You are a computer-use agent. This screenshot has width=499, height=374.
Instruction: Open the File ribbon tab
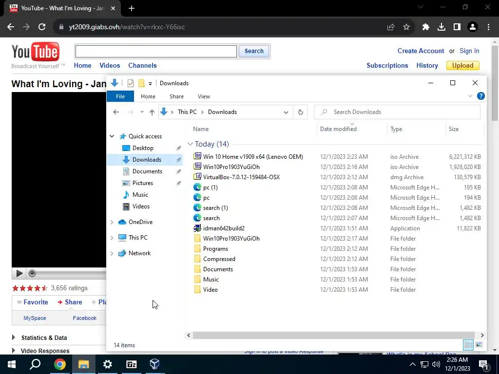[x=120, y=96]
